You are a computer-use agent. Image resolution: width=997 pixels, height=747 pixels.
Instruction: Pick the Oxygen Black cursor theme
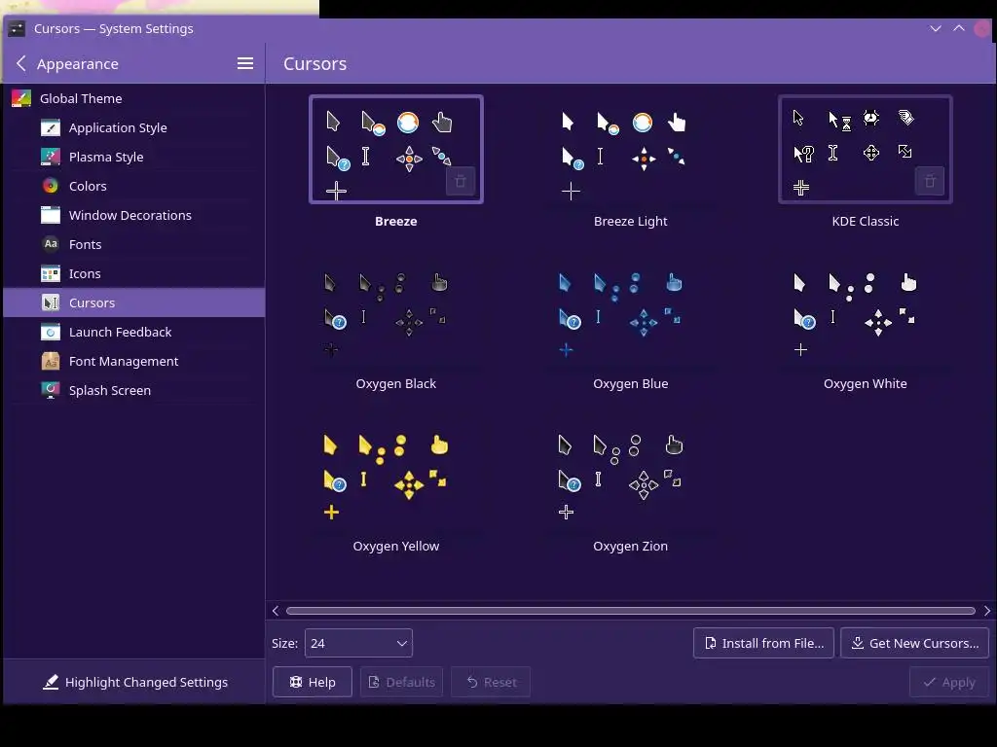click(396, 312)
